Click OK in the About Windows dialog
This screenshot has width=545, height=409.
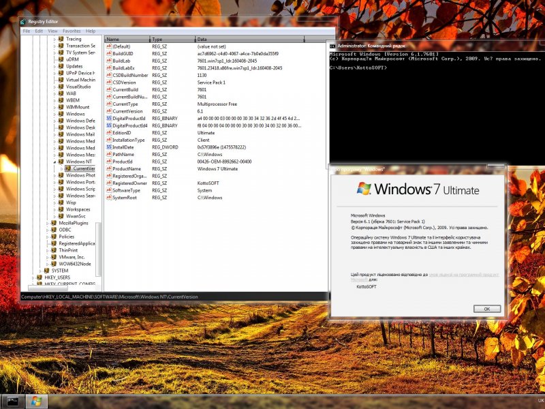487,309
